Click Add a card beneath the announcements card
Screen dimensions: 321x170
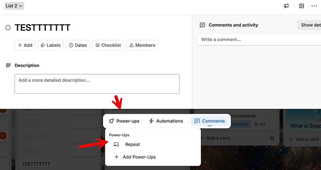[x=218, y=138]
